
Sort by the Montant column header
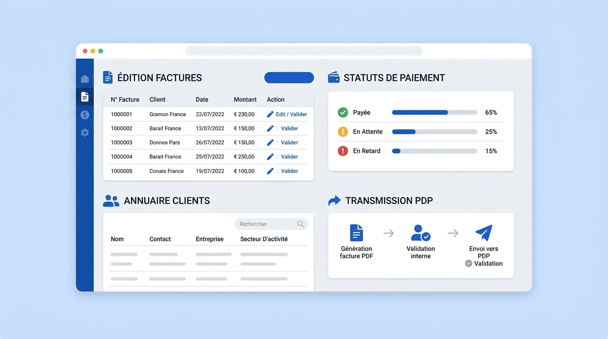point(245,100)
